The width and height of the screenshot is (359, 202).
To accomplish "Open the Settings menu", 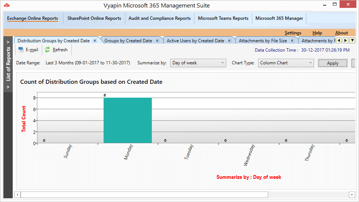I will click(293, 33).
